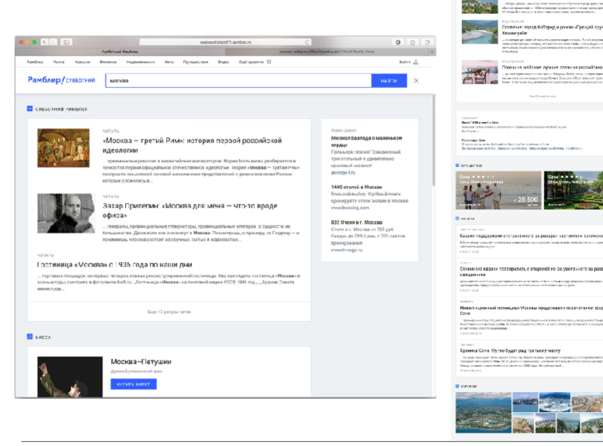
Task: Click the user profile icon next to Войти
Action: point(416,62)
